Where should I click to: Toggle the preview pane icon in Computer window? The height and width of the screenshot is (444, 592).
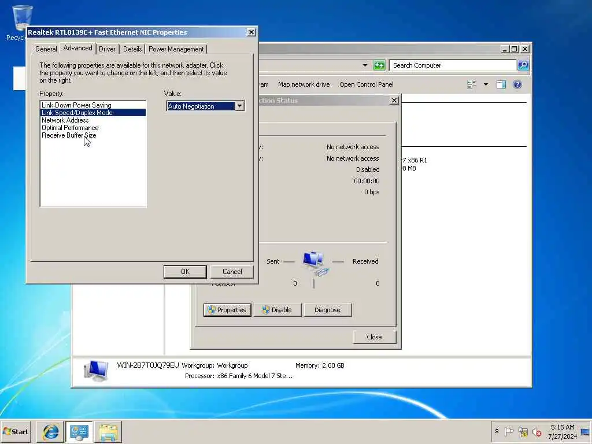coord(501,84)
